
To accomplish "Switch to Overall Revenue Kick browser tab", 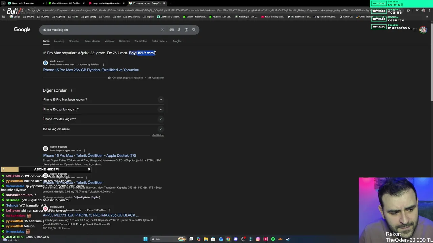I will click(x=66, y=3).
